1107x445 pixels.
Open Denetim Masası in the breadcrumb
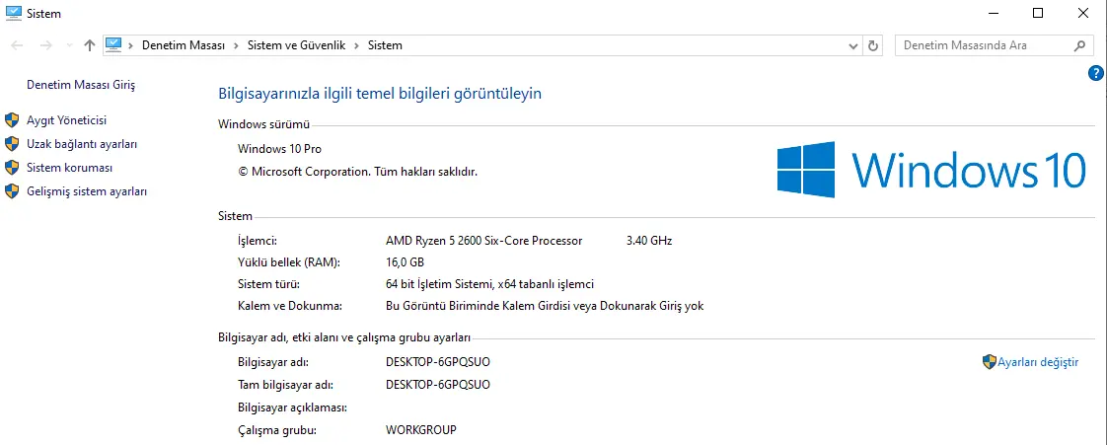pyautogui.click(x=184, y=45)
